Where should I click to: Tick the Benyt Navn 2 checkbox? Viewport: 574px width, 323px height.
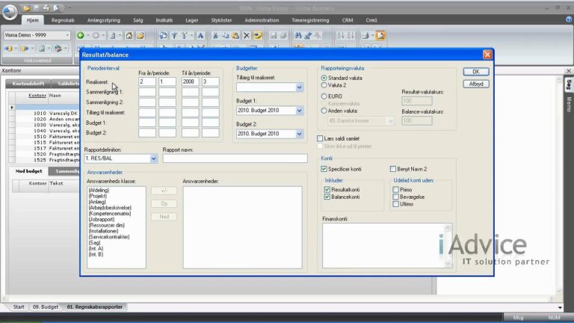[x=393, y=169]
